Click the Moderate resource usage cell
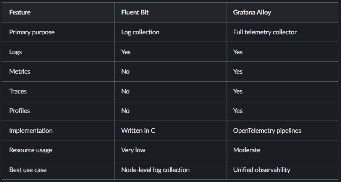Screen dimensions: 341x182 tap(247, 150)
